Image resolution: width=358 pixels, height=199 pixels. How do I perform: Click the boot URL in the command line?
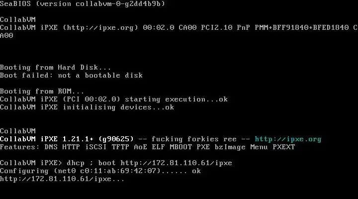(176, 163)
